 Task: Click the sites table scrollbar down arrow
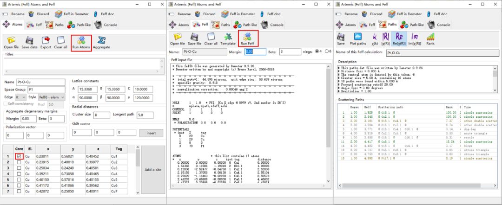(138, 192)
